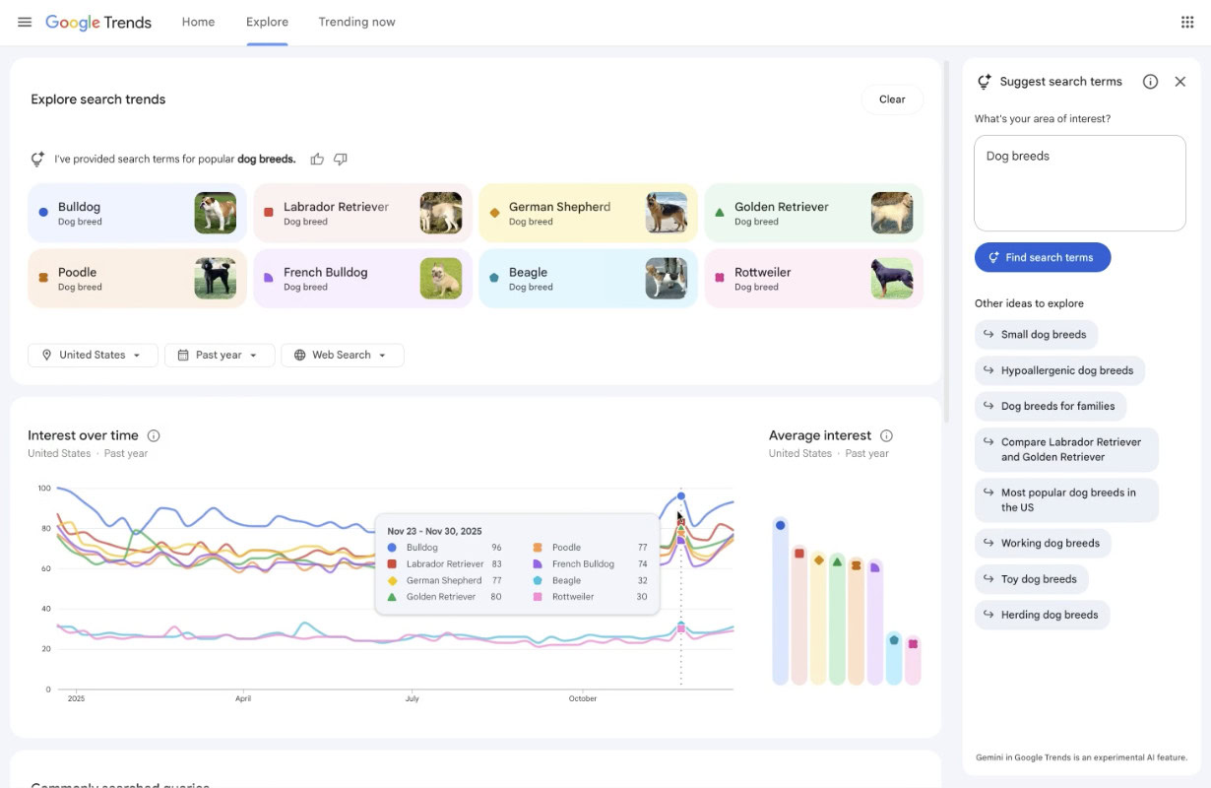The height and width of the screenshot is (788, 1211).
Task: Click the info icon in Suggest search terms panel
Action: coord(1150,82)
